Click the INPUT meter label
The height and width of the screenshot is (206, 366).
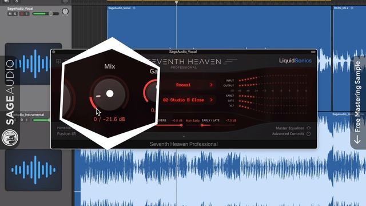(230, 81)
